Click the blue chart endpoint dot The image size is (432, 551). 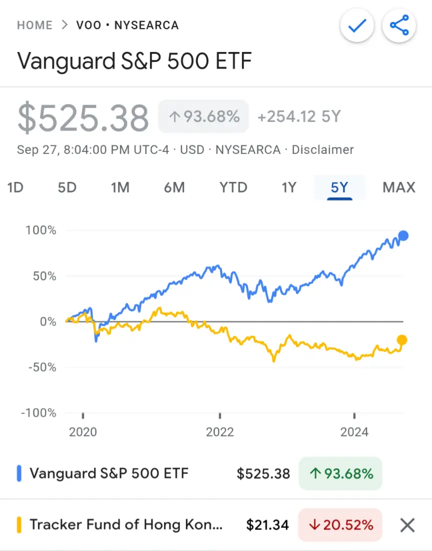403,235
